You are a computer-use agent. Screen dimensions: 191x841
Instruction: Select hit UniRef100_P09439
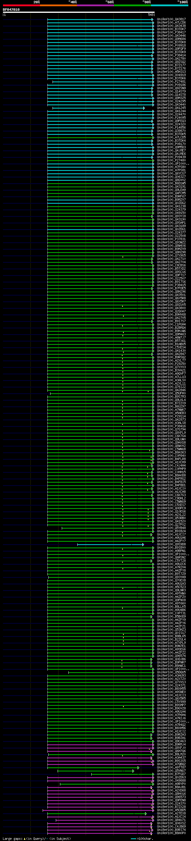[171, 157]
